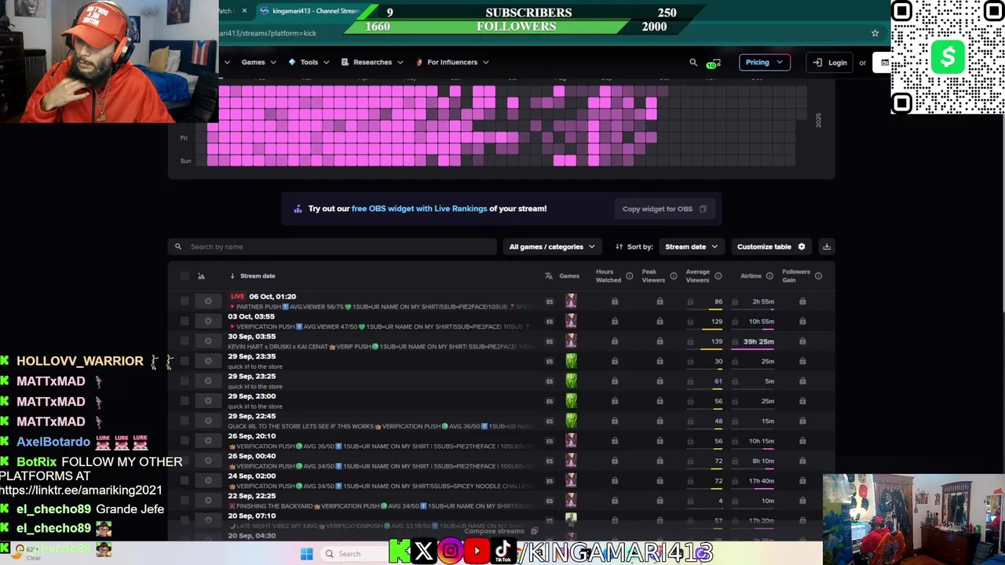Image resolution: width=1005 pixels, height=565 pixels.
Task: Click the locked Peak Viewers for 30 Sep, 03:55
Action: (x=660, y=341)
